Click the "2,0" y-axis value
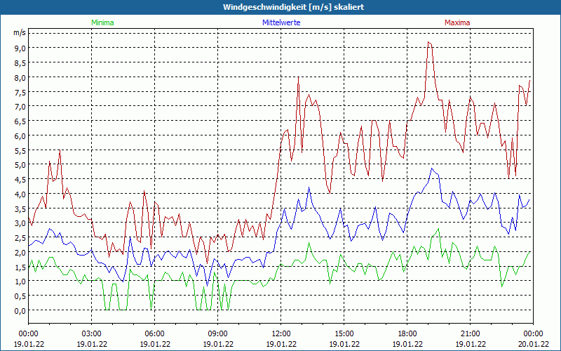 (x=20, y=253)
